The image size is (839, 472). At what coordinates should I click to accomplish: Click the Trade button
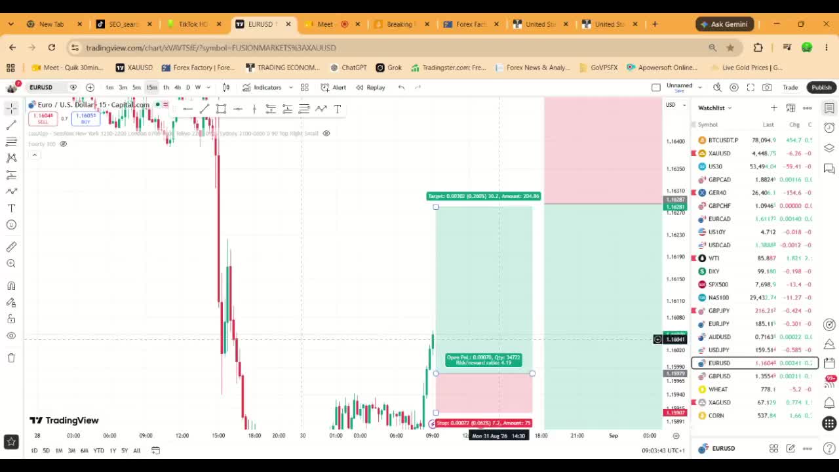[x=790, y=87]
